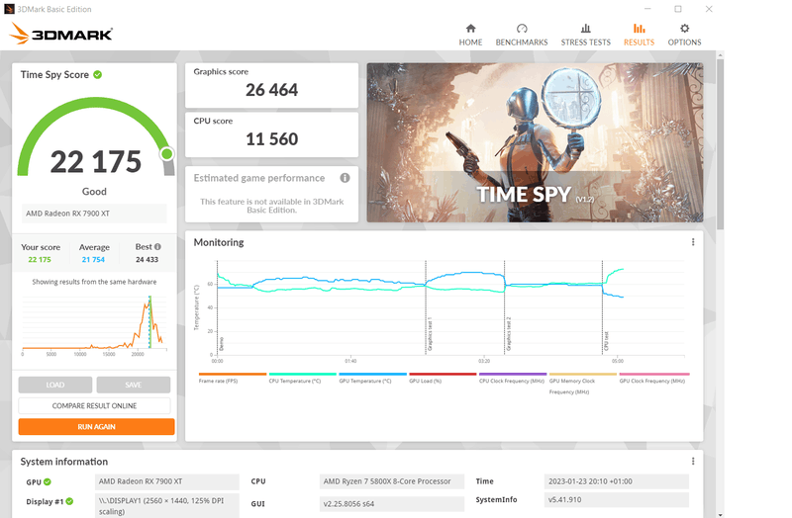Screen dimensions: 792x518
Task: Click the Time Spy score 22 175
Action: coord(95,162)
